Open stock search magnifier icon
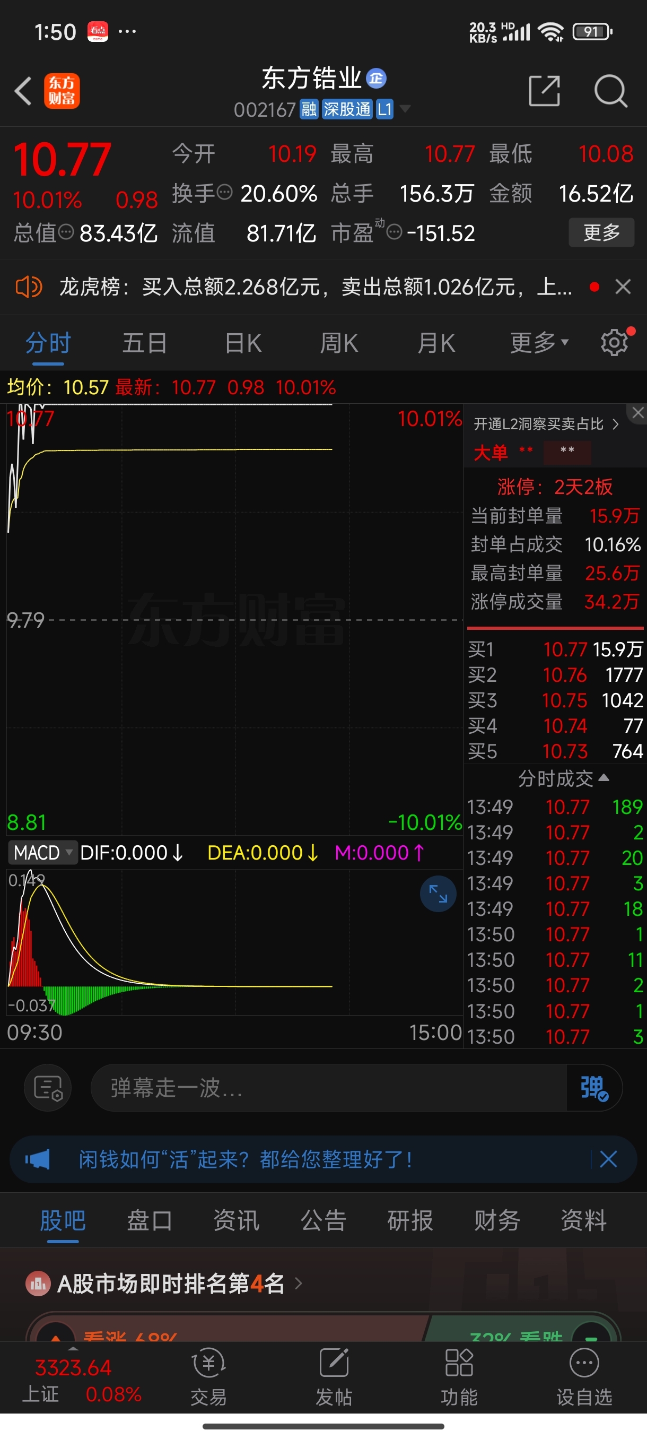 [611, 91]
